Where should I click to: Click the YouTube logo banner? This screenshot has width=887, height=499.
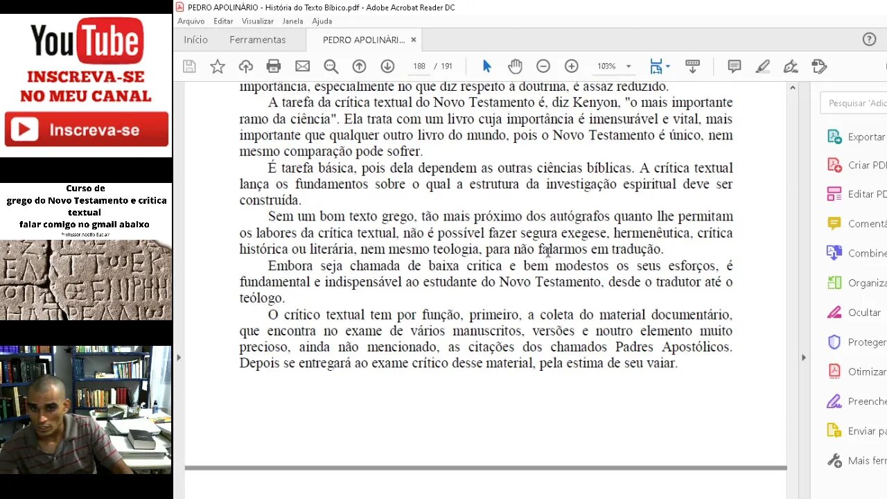pos(87,40)
